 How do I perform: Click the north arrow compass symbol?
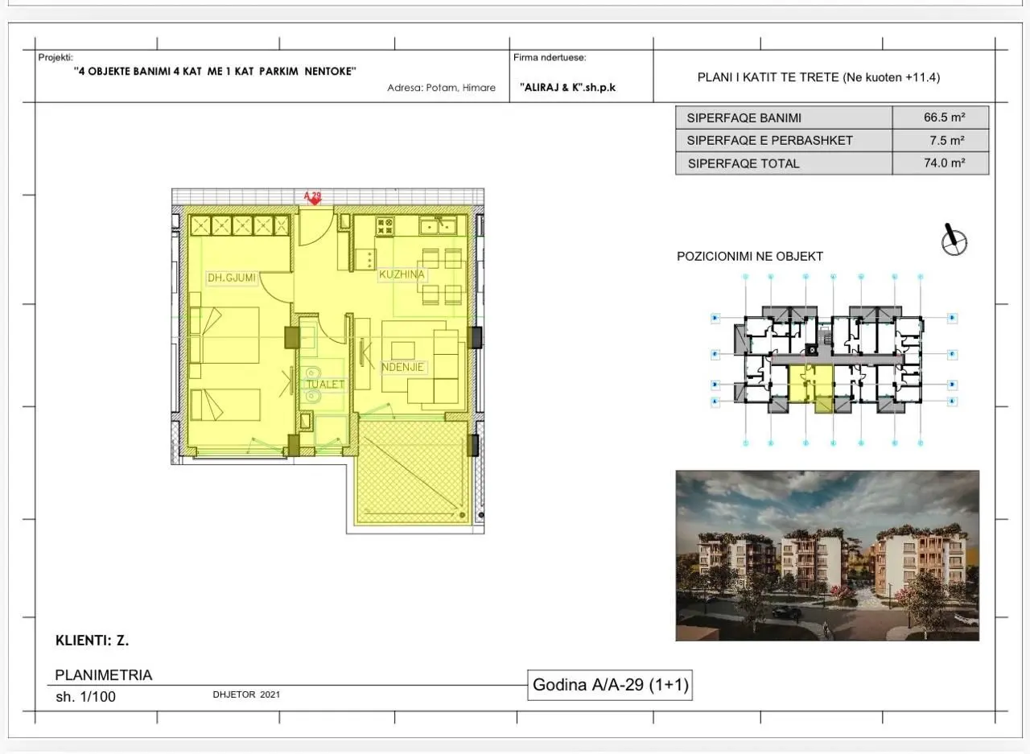pyautogui.click(x=954, y=240)
